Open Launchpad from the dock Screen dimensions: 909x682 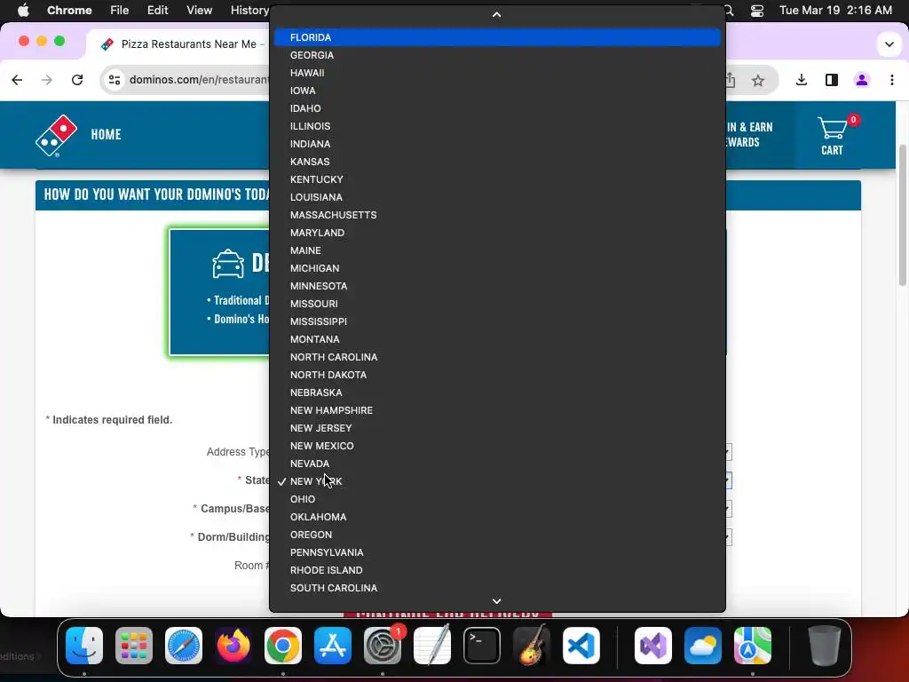point(134,646)
